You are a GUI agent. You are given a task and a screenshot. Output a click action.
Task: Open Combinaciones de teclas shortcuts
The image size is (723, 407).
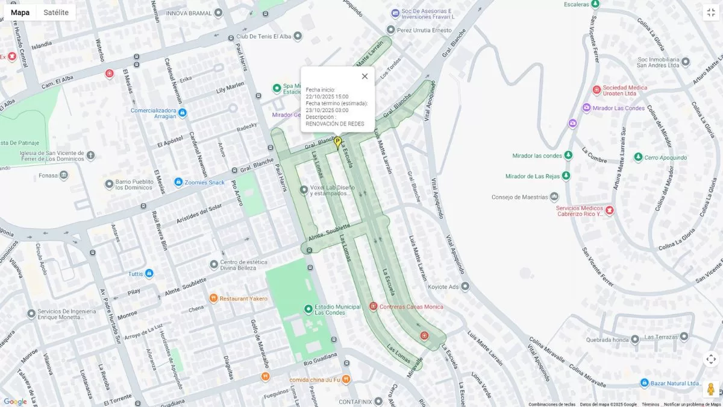tap(552, 404)
